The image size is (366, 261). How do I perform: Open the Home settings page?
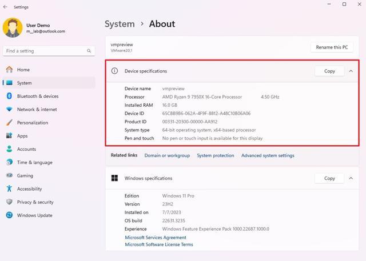pyautogui.click(x=49, y=70)
